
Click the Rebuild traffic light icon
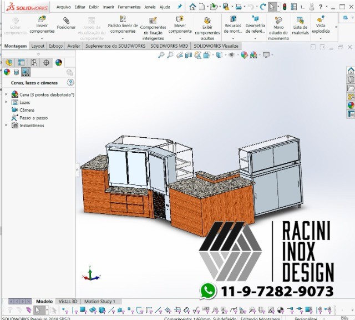point(285,7)
